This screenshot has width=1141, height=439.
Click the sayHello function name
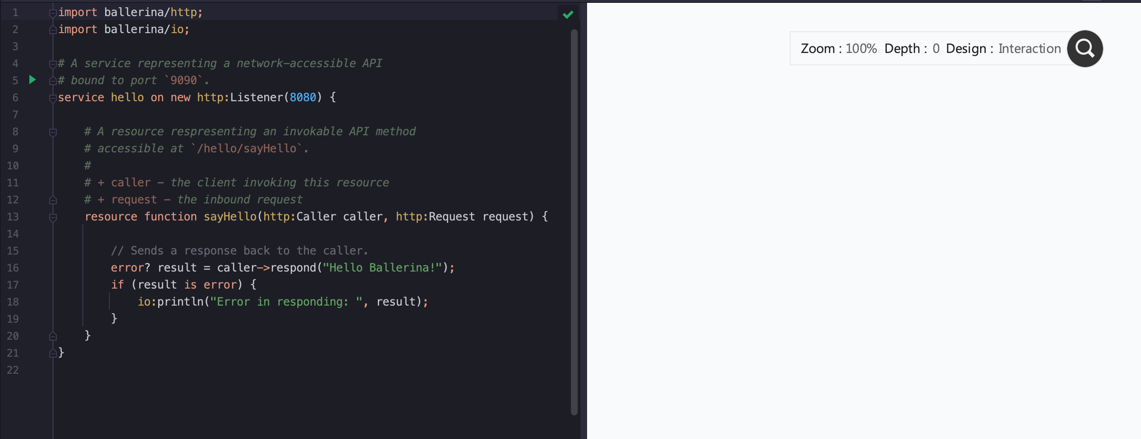(230, 216)
